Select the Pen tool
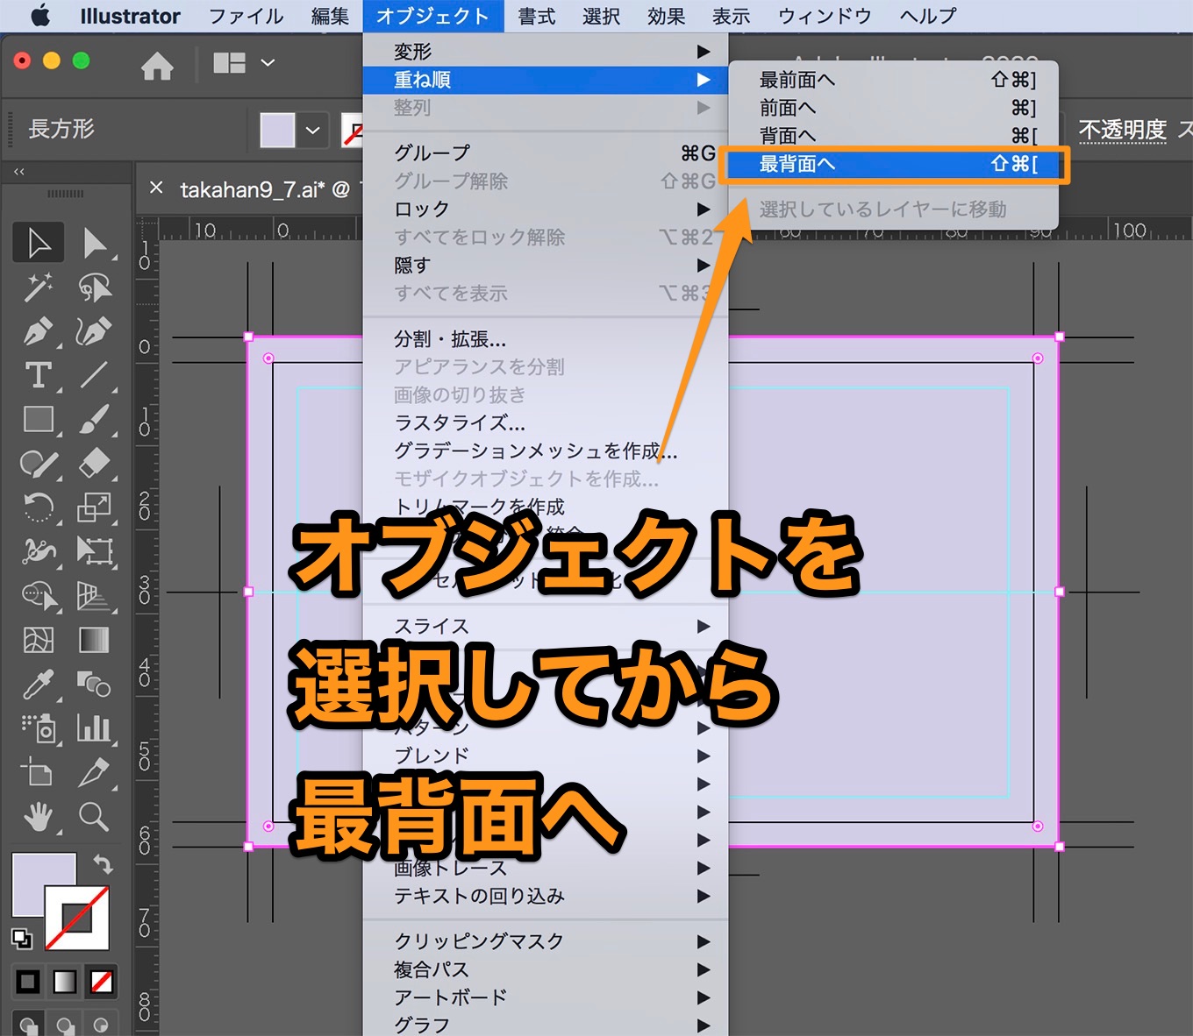 (x=39, y=331)
